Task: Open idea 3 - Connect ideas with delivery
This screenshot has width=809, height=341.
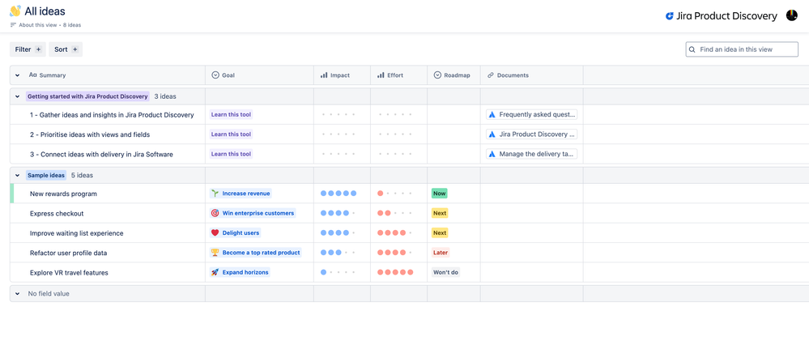Action: pyautogui.click(x=102, y=154)
